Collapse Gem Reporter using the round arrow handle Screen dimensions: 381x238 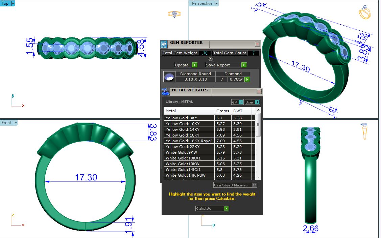click(211, 59)
